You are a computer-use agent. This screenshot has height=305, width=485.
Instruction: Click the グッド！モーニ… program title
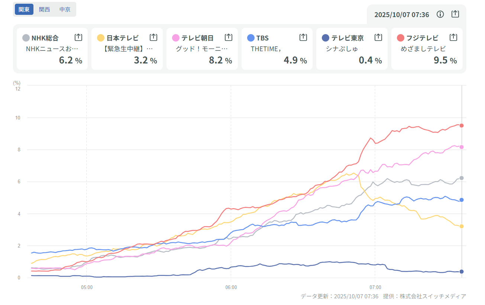click(x=201, y=49)
